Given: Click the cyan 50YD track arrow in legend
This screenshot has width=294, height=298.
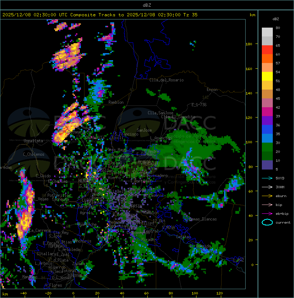Looking at the screenshot, I should [x=267, y=178].
